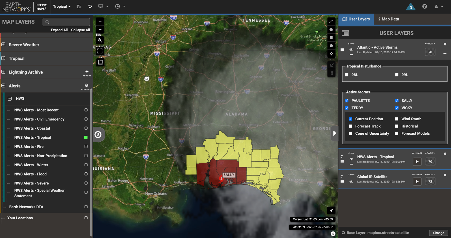Click Expand All layers link
Image resolution: width=451 pixels, height=238 pixels.
pos(59,30)
